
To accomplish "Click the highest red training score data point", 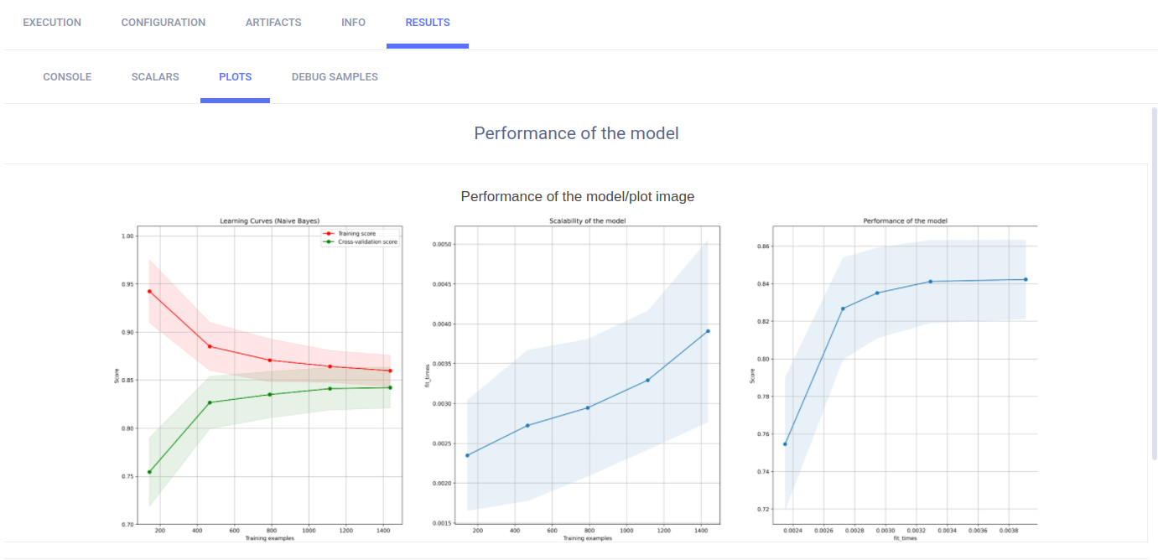I will [149, 291].
